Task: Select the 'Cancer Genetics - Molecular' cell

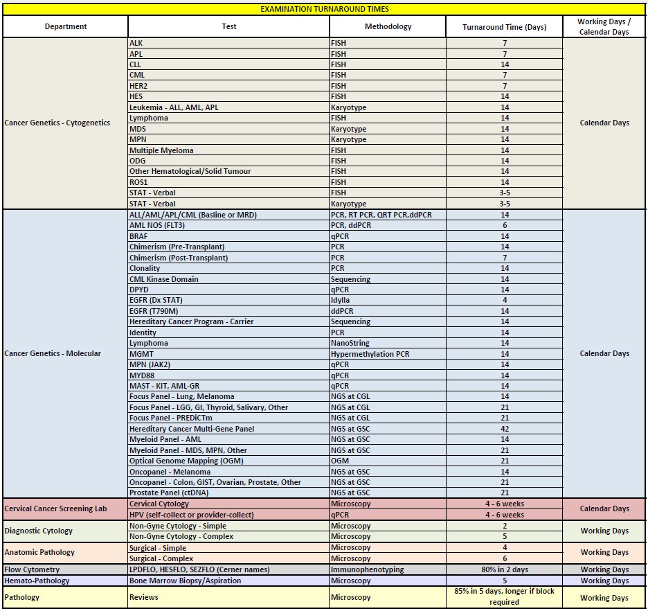Action: 66,353
